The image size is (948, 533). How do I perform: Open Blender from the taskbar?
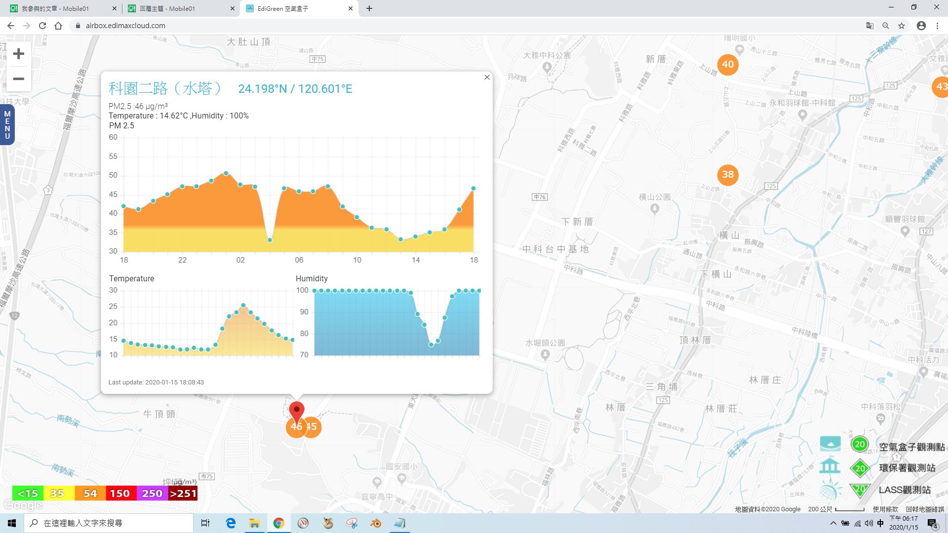click(376, 523)
